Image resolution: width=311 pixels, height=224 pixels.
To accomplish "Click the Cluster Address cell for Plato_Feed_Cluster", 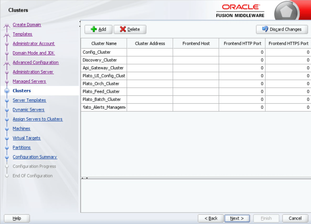I will coord(150,92).
